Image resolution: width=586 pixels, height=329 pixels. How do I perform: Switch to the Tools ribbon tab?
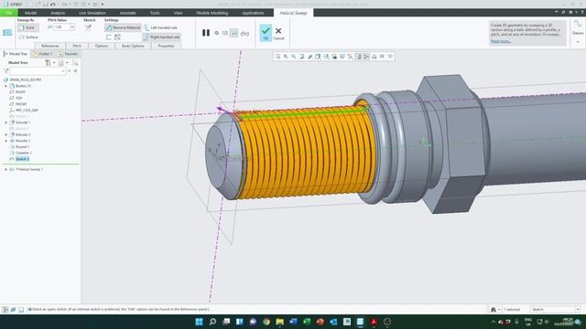(155, 13)
